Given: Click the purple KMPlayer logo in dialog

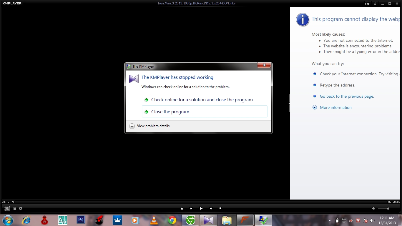Looking at the screenshot, I should (x=134, y=79).
